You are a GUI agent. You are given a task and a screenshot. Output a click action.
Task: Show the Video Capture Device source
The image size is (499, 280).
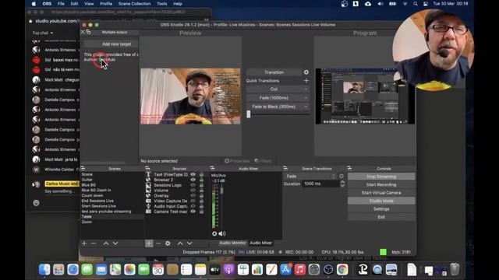tap(193, 201)
